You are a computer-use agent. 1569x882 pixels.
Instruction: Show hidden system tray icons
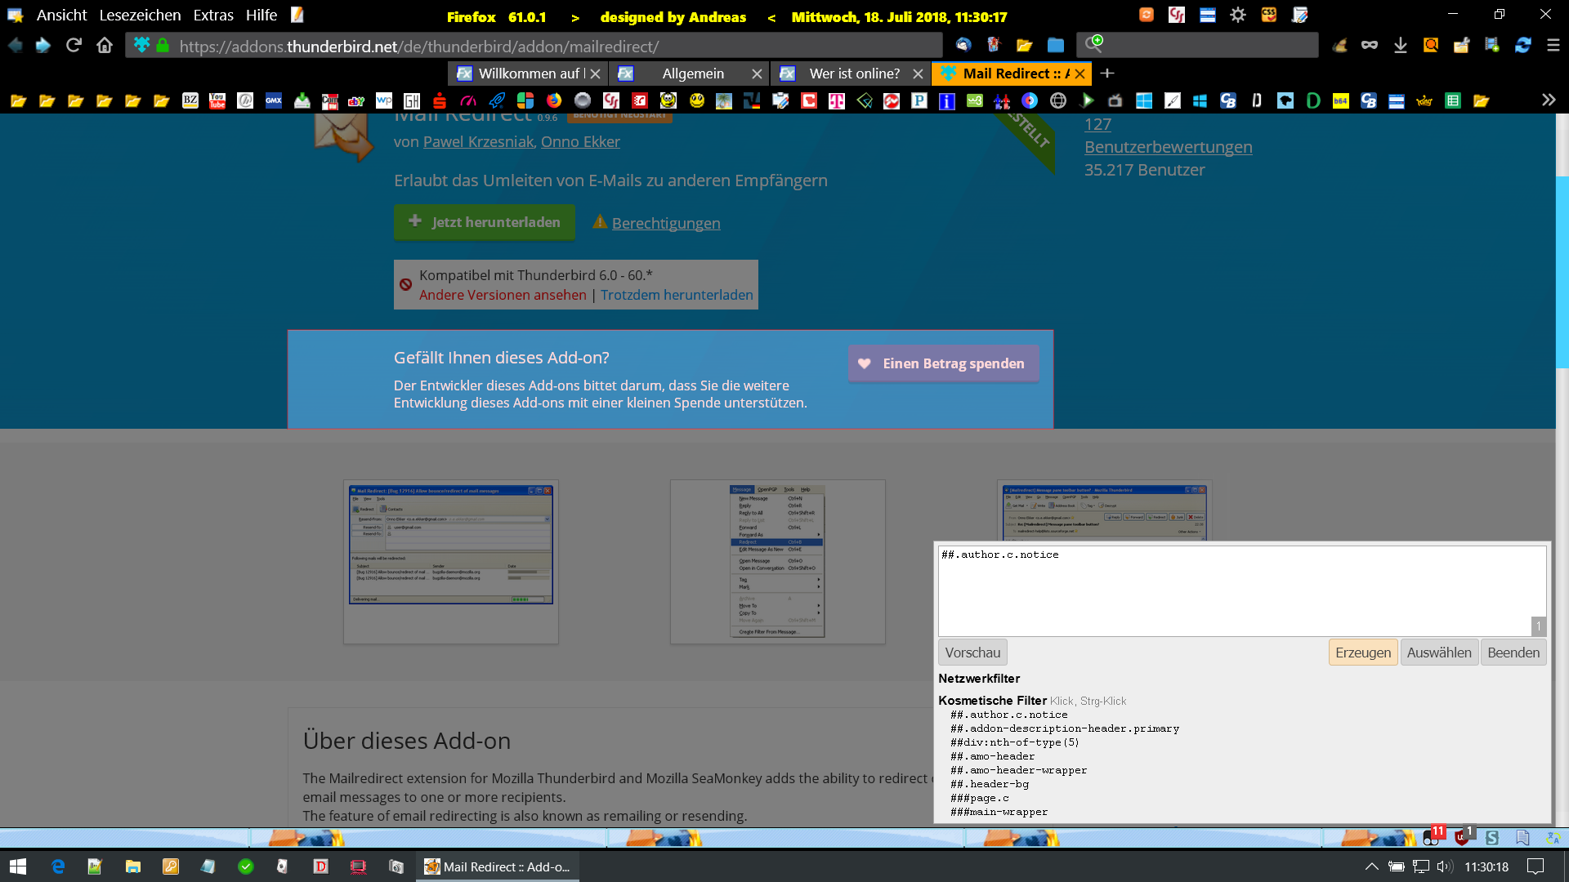[1371, 866]
